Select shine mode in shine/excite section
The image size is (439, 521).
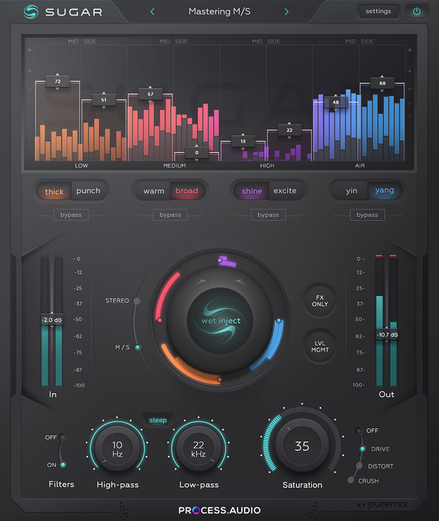click(x=252, y=191)
